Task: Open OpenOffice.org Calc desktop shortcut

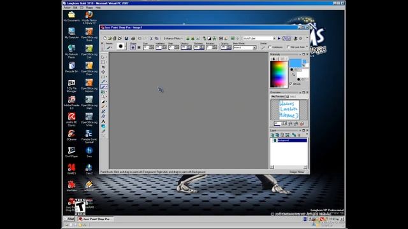Action: click(x=89, y=52)
